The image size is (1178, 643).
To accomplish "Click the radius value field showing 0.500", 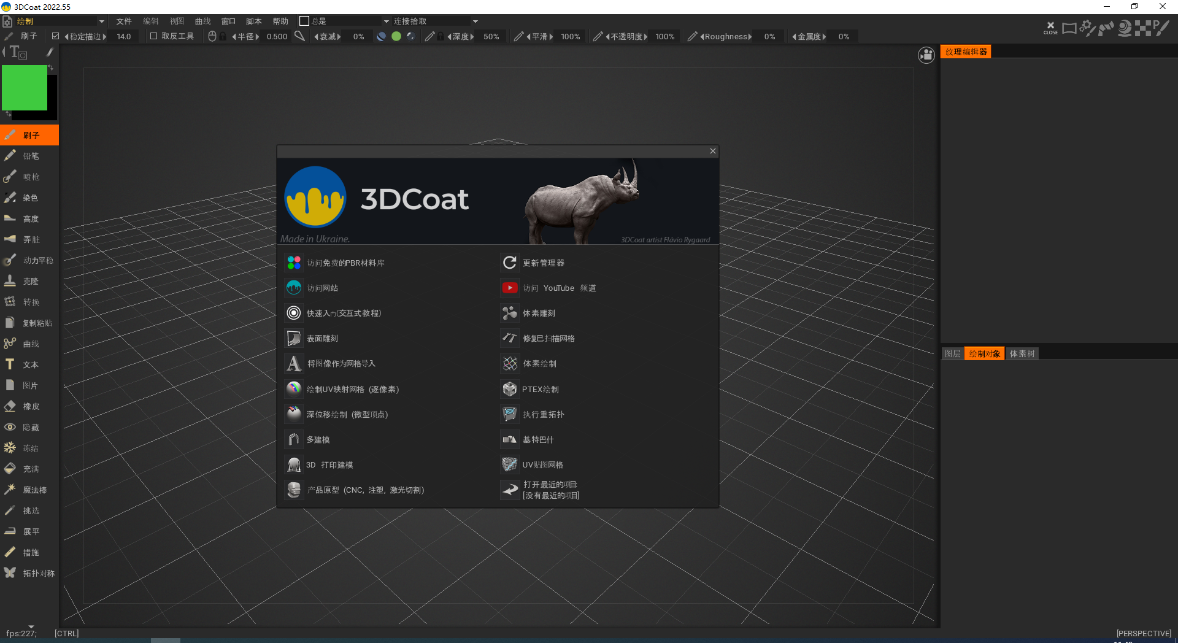I will point(276,36).
